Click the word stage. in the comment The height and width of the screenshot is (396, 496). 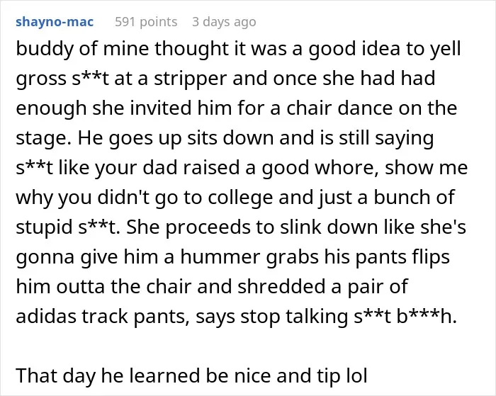point(43,139)
